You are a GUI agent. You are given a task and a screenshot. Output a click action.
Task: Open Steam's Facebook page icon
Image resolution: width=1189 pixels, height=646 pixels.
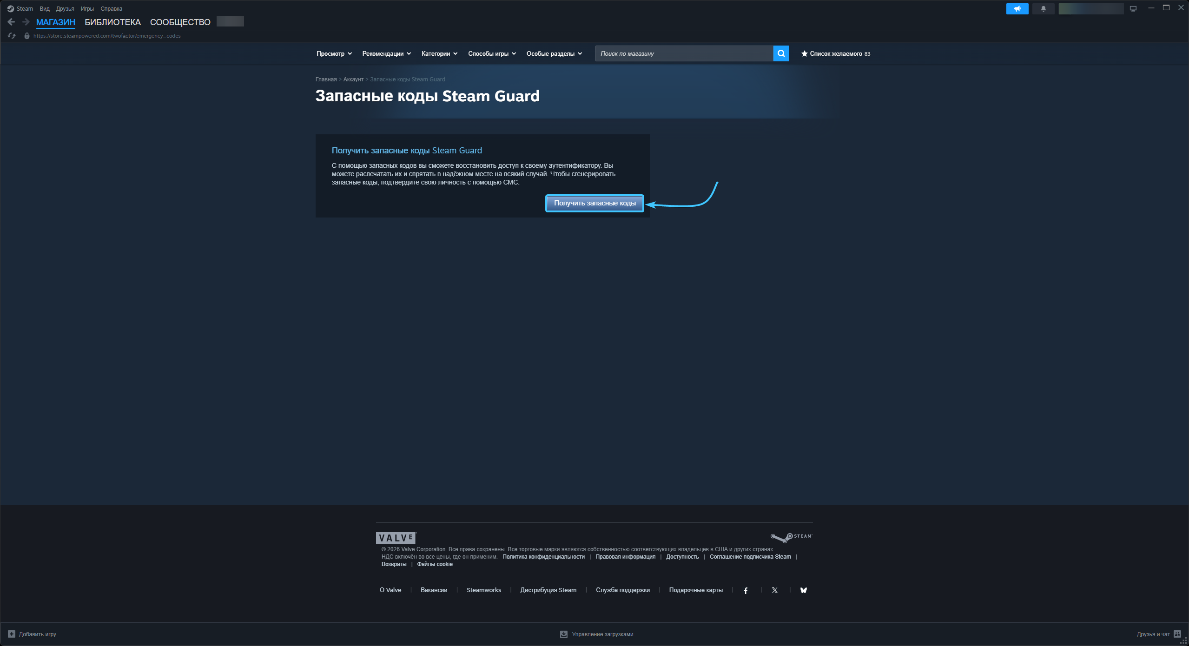(x=746, y=590)
